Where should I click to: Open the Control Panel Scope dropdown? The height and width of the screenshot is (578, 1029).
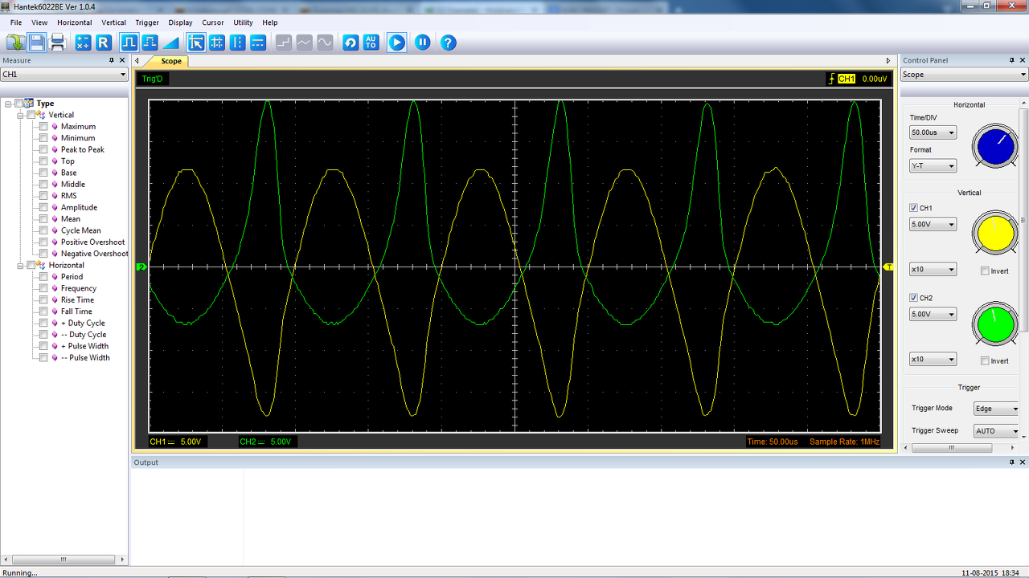965,75
